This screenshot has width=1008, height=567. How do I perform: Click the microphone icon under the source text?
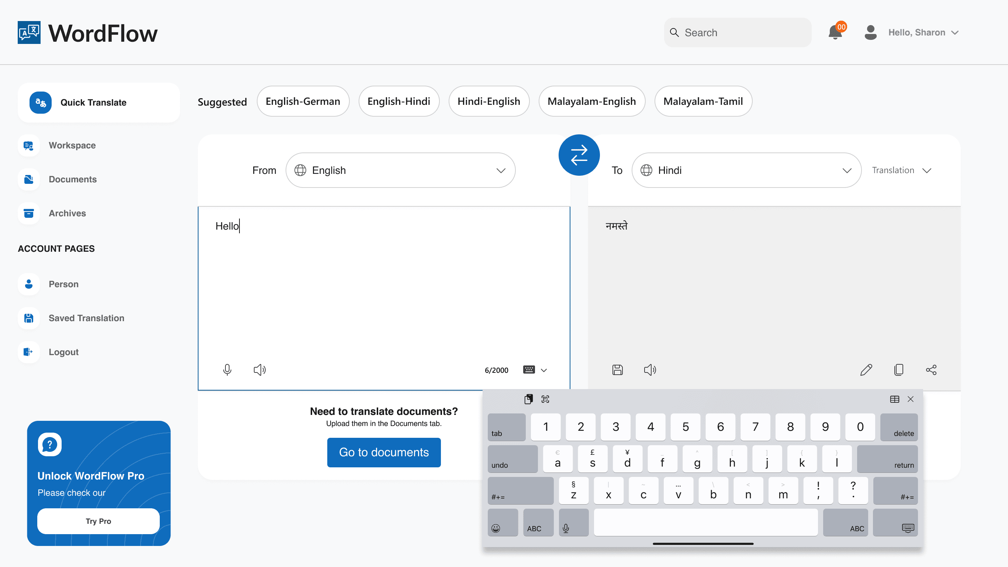(227, 370)
